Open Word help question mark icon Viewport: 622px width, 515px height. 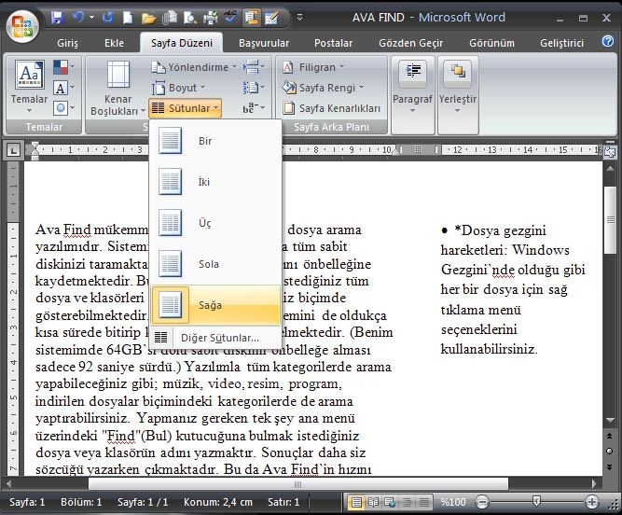pos(608,41)
